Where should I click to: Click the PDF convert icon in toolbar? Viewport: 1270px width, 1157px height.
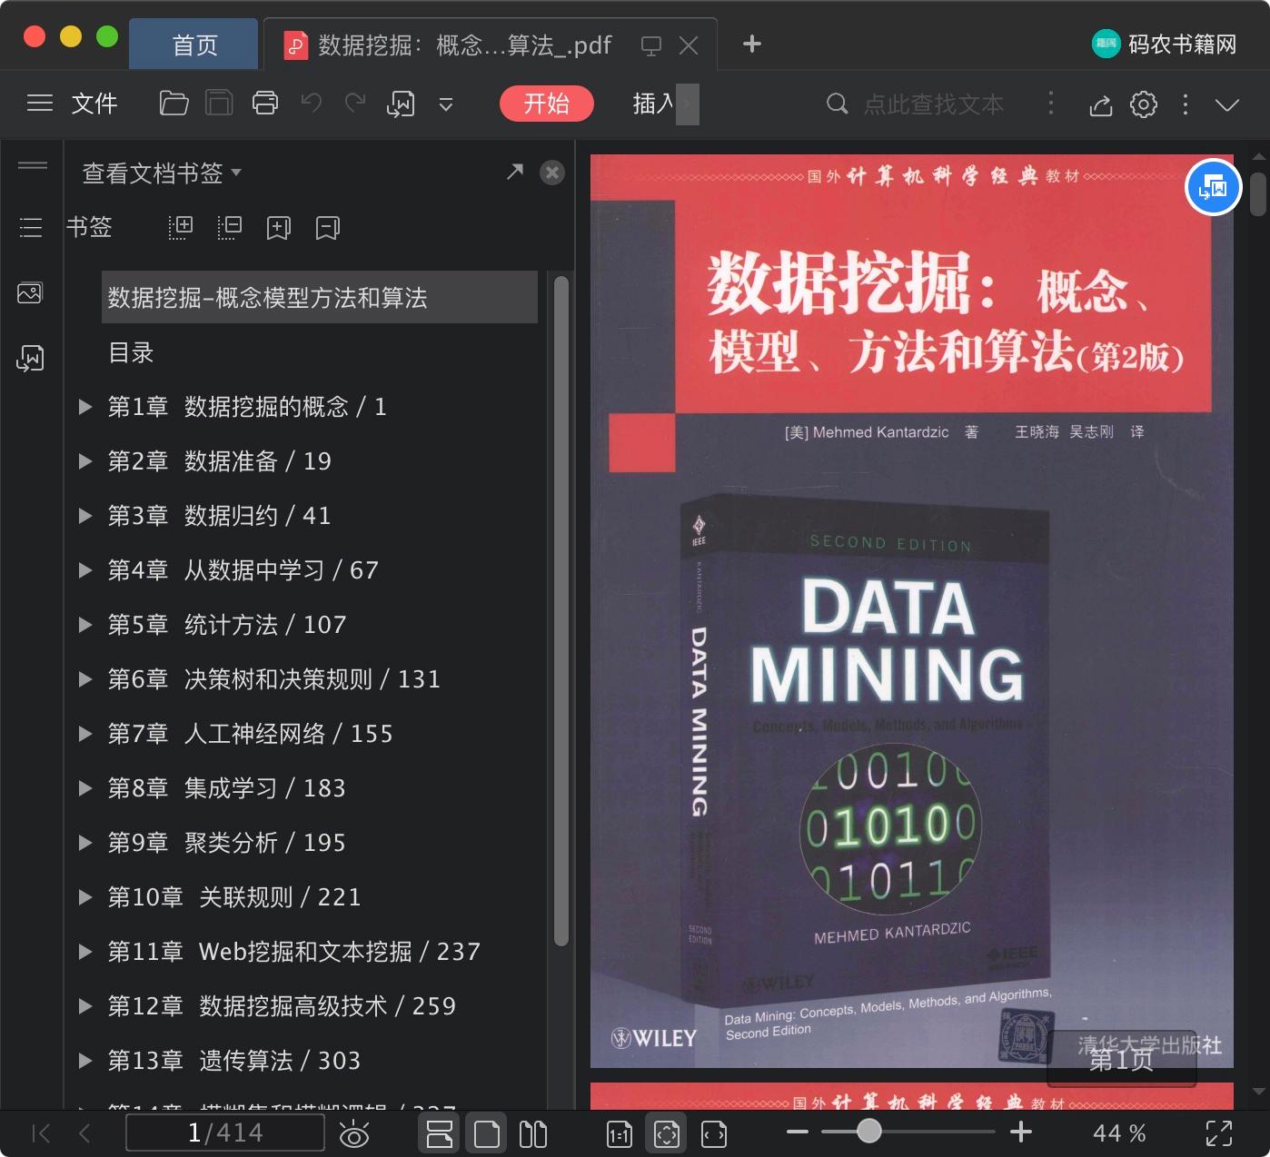pos(401,104)
